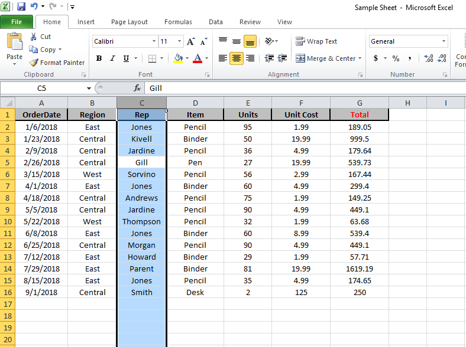Click the Decrease Indent icon

[x=269, y=58]
